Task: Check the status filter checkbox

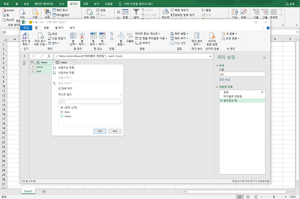Action: click(x=62, y=116)
